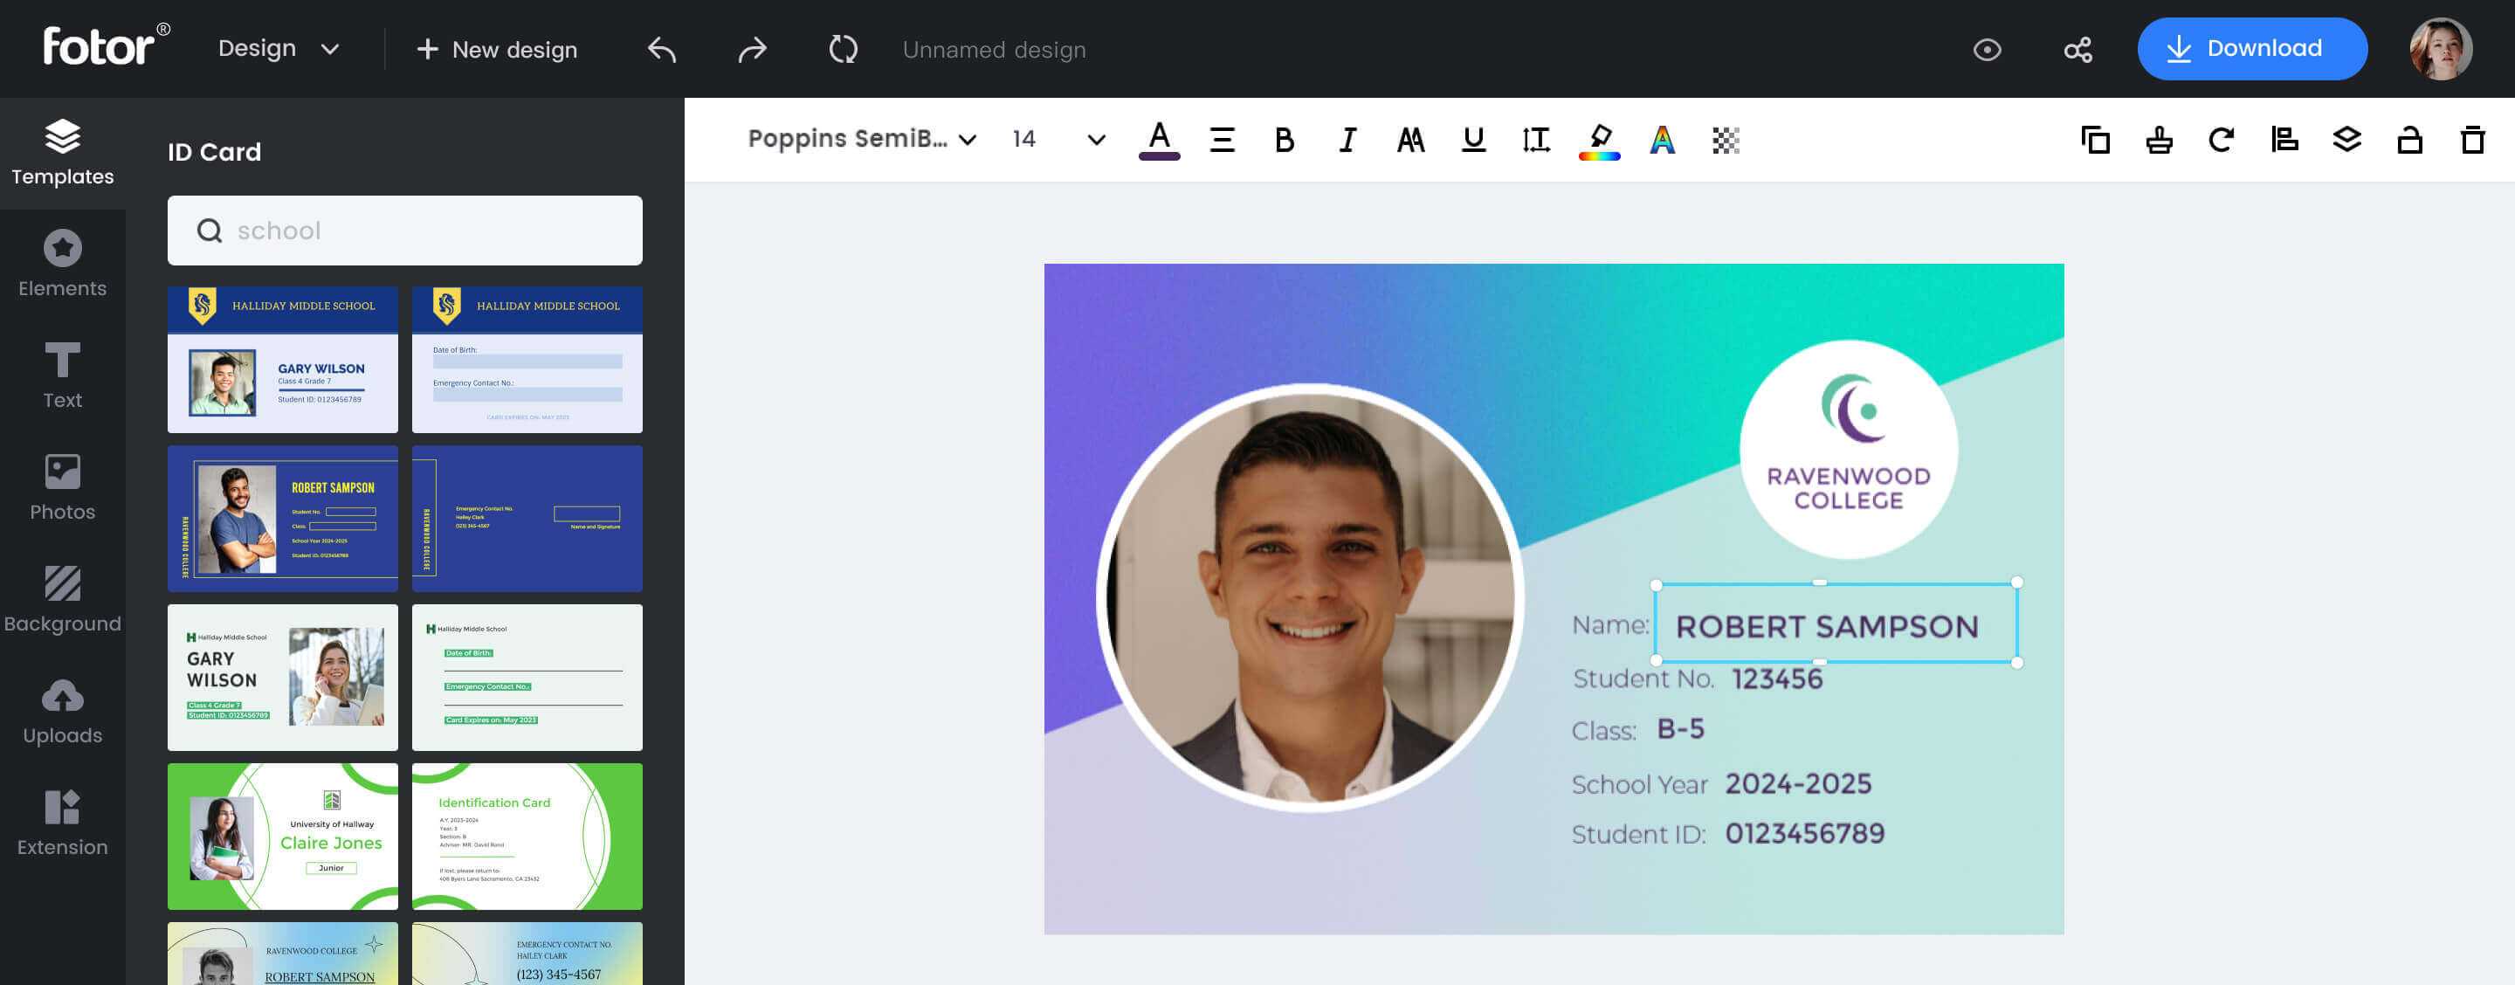
Task: Open the font size 14 dropdown
Action: (x=1095, y=140)
